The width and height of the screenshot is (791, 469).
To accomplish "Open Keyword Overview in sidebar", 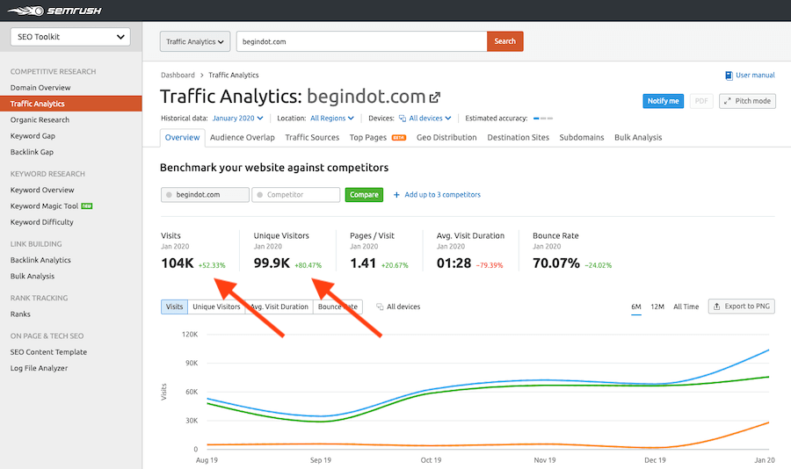I will tap(42, 190).
